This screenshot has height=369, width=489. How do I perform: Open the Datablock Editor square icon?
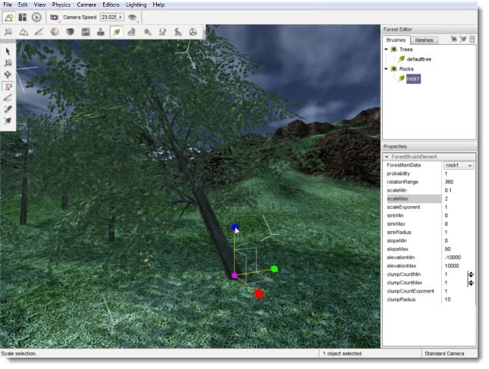[86, 32]
